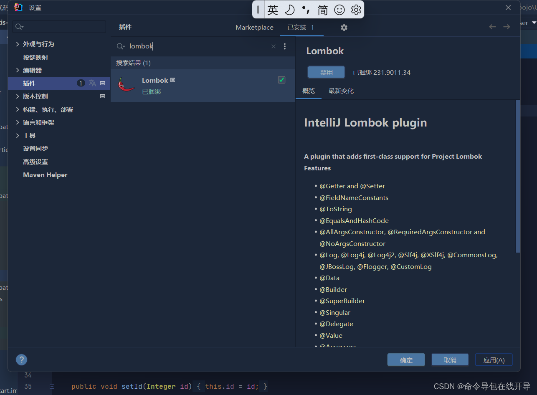The image size is (537, 395).
Task: Switch the IME English/Chinese 英 button
Action: click(273, 10)
